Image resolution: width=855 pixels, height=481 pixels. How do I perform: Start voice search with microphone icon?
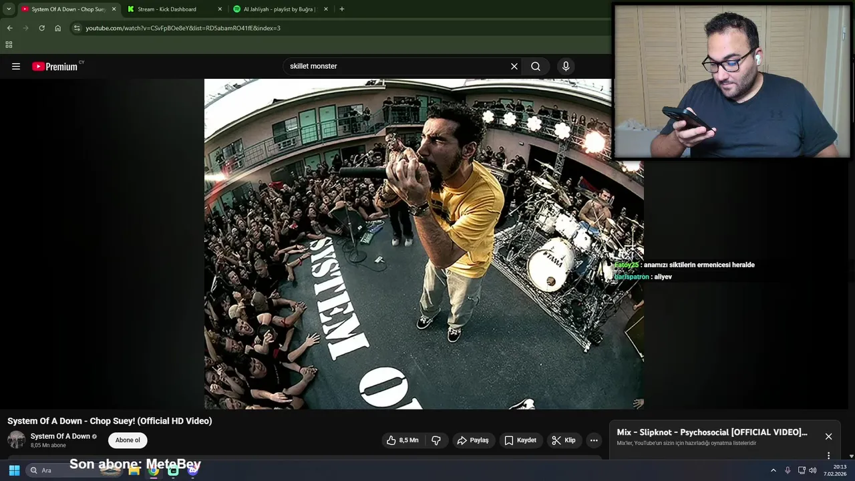click(x=566, y=66)
